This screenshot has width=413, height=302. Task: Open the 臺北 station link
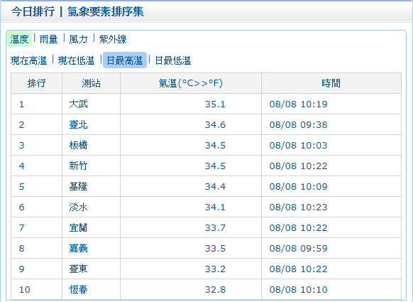(x=78, y=124)
